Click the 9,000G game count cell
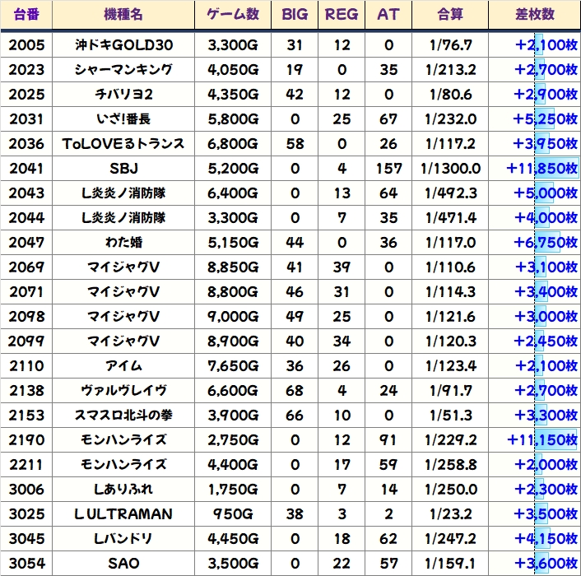The width and height of the screenshot is (581, 576). click(x=233, y=317)
